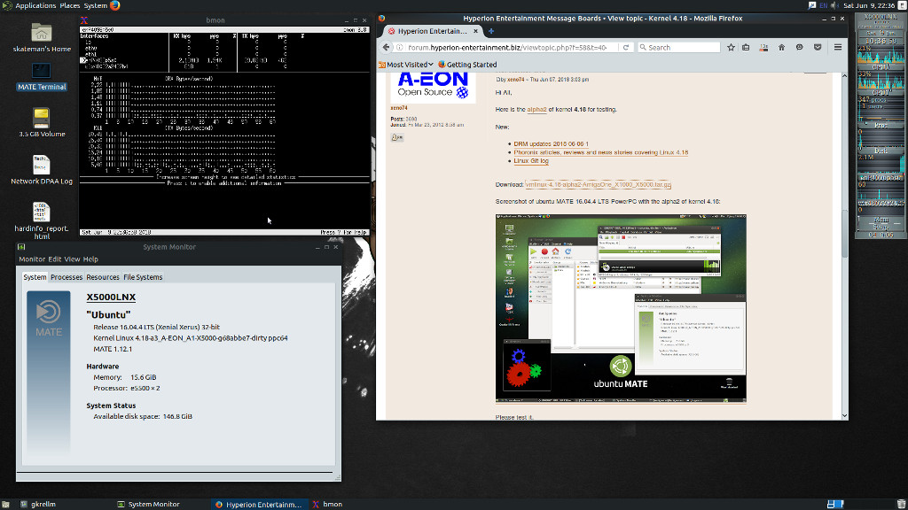The height and width of the screenshot is (510, 908).
Task: Open the EN keyboard layout indicator
Action: tap(824, 5)
